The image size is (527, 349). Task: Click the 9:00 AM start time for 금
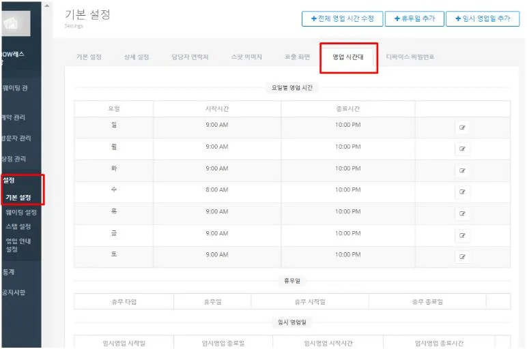217,233
